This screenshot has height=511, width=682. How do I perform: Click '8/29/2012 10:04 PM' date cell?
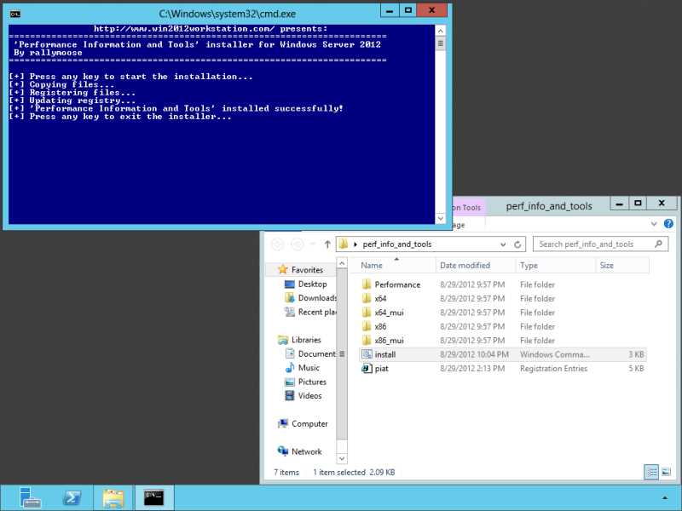coord(474,354)
